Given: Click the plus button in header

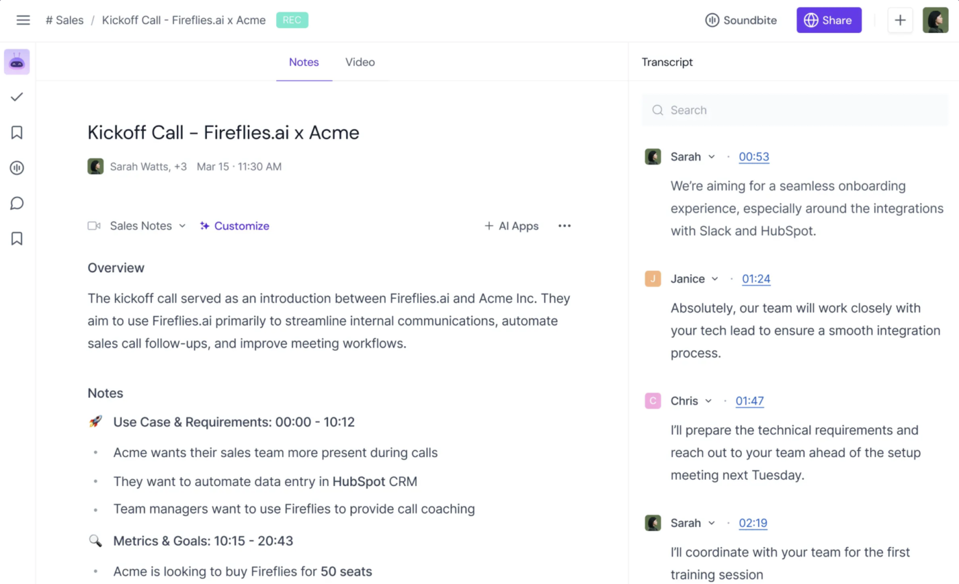Looking at the screenshot, I should pyautogui.click(x=900, y=20).
